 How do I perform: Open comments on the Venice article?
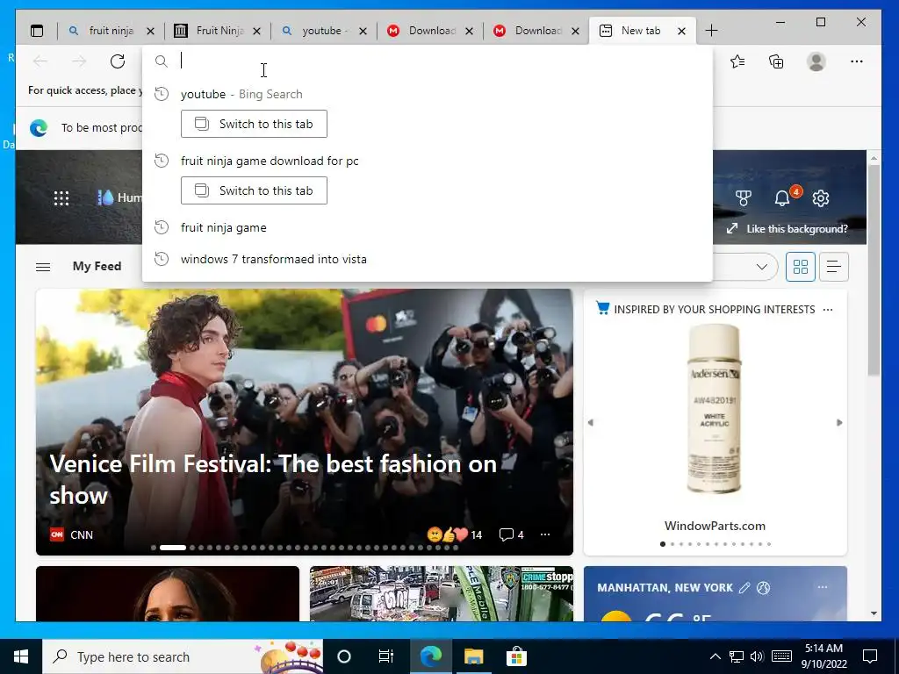[512, 534]
